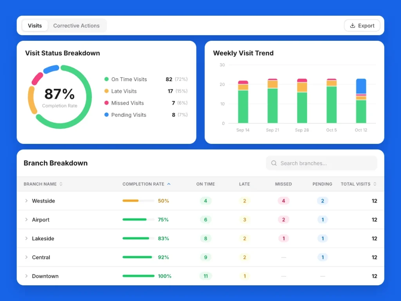Click Westside missed badge showing 4
The height and width of the screenshot is (301, 401).
pyautogui.click(x=284, y=201)
